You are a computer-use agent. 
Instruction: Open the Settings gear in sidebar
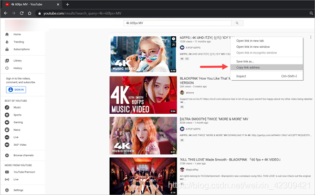(x=7, y=190)
